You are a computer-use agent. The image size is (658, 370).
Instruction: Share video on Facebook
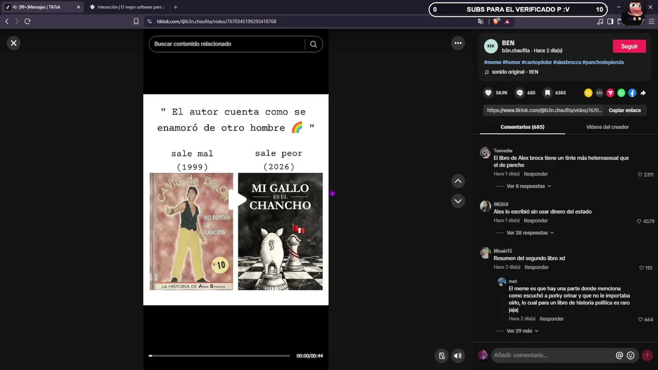click(632, 93)
